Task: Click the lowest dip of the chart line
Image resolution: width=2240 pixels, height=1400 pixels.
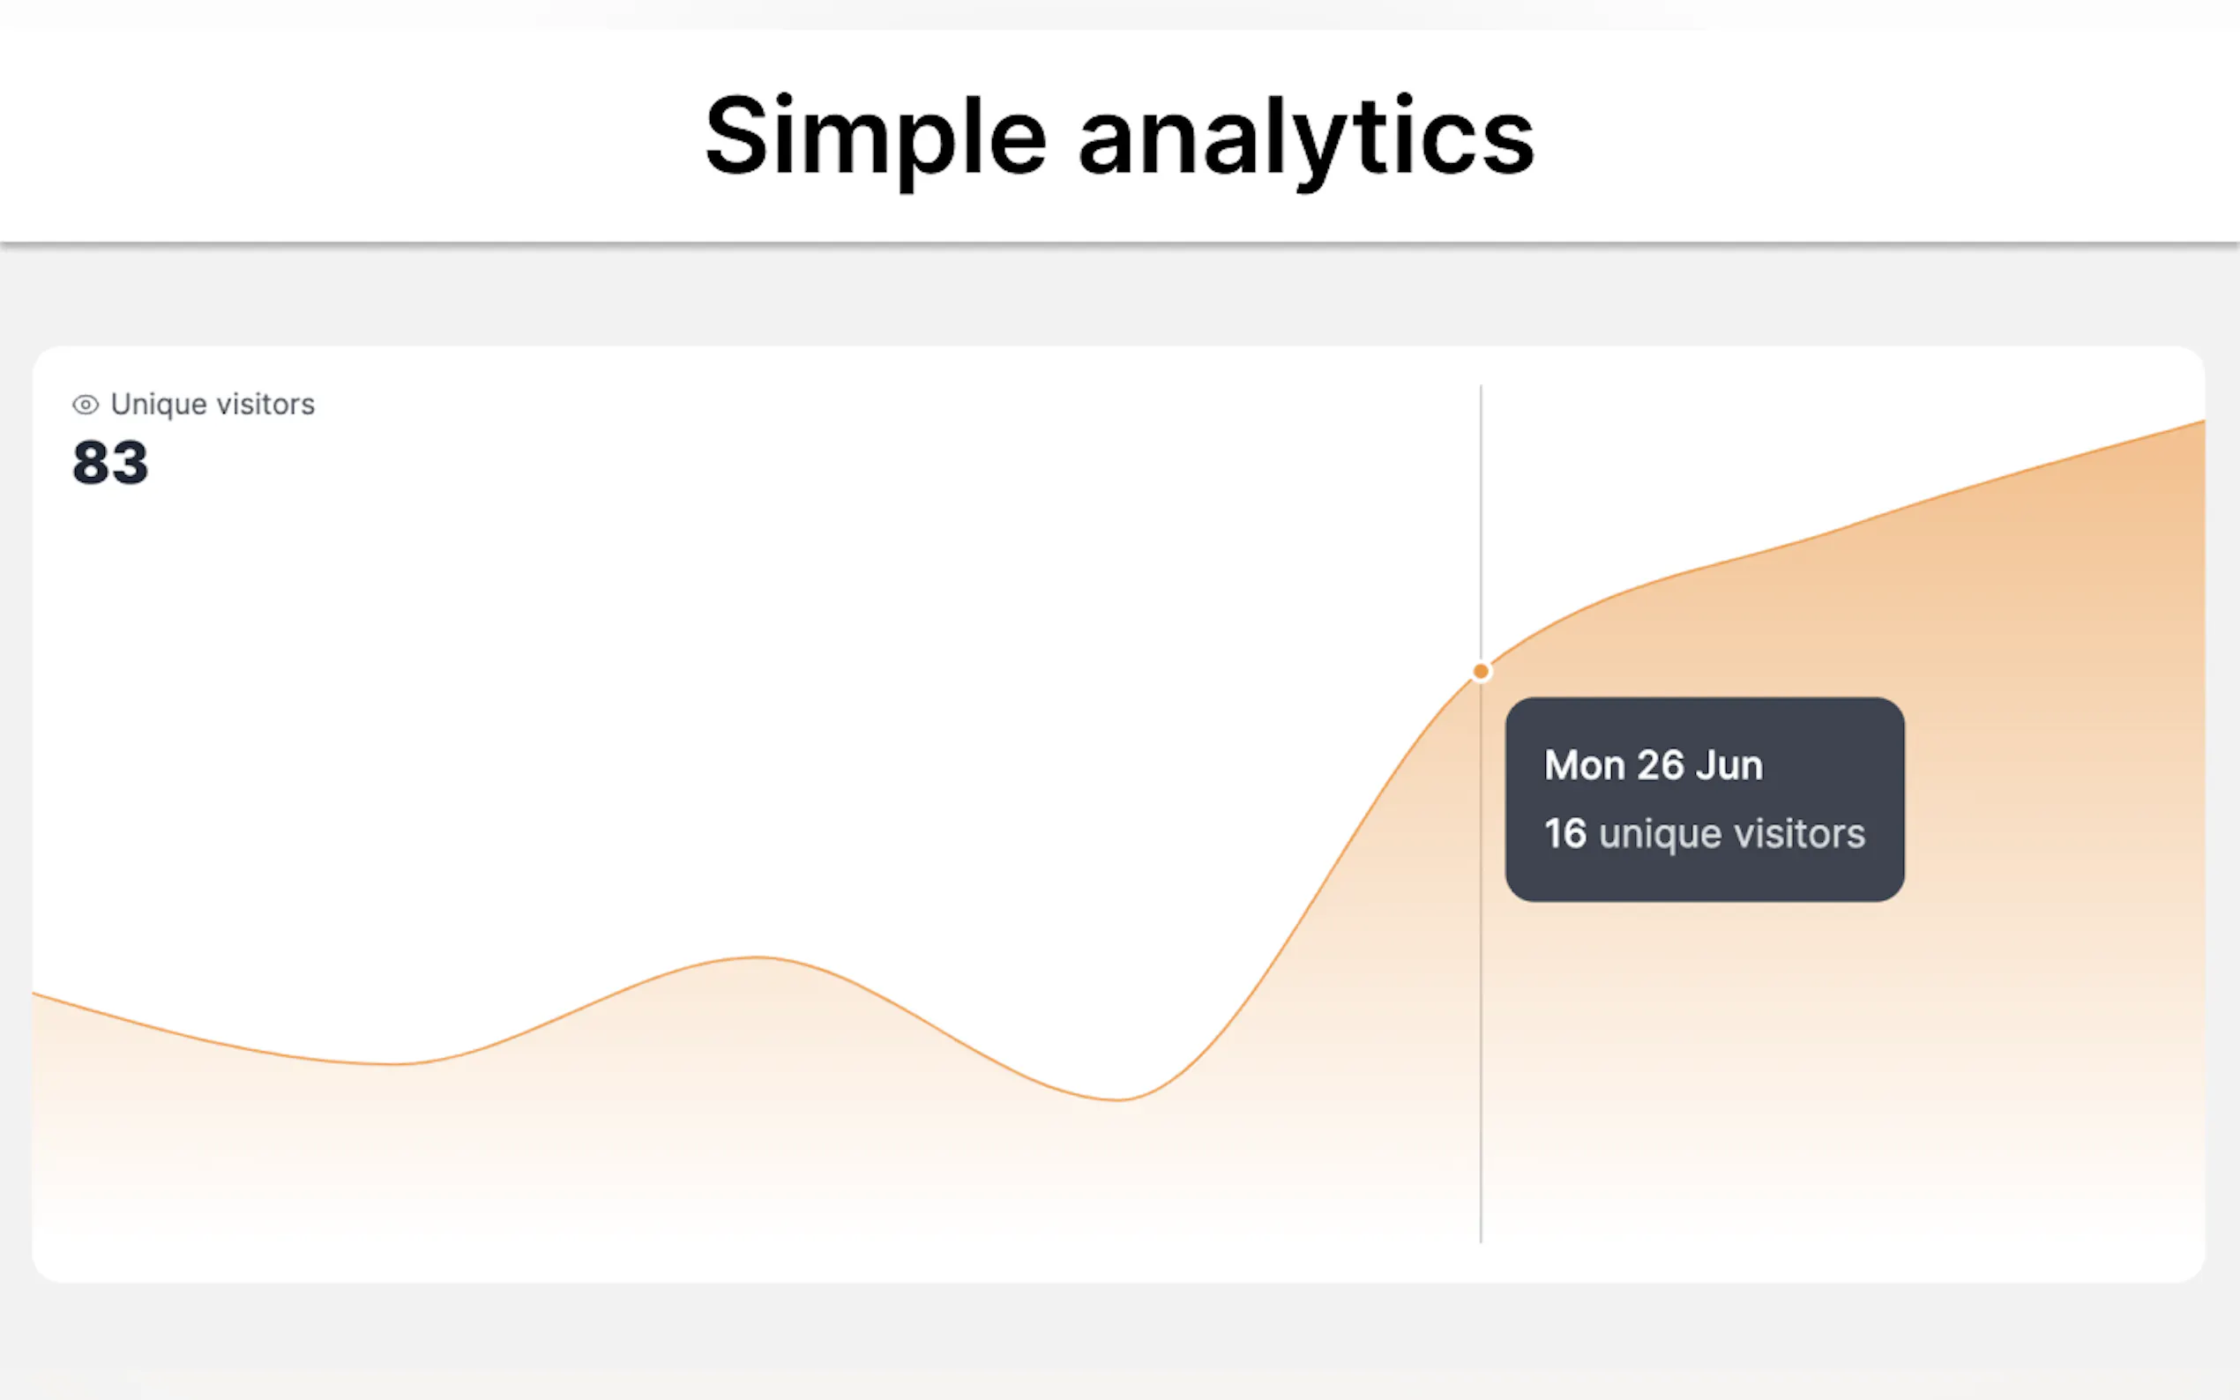Action: pos(1118,1099)
